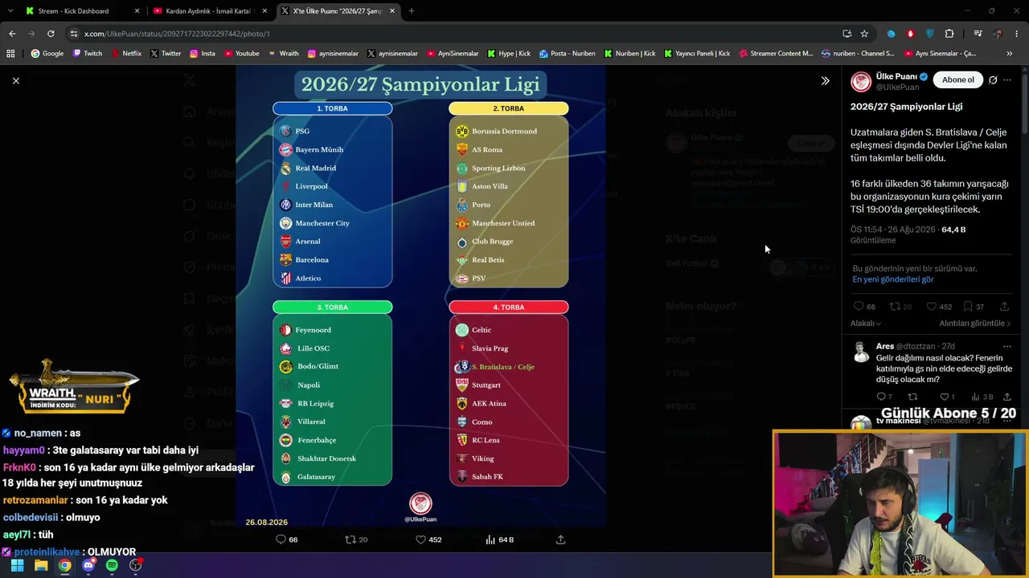
Task: Go back to the previous page
Action: [x=12, y=34]
